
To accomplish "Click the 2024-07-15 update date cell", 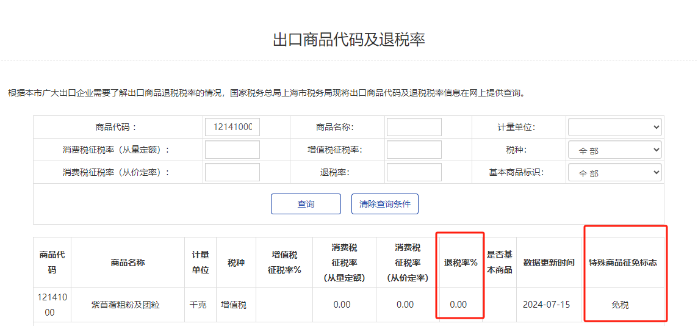I will (x=546, y=305).
